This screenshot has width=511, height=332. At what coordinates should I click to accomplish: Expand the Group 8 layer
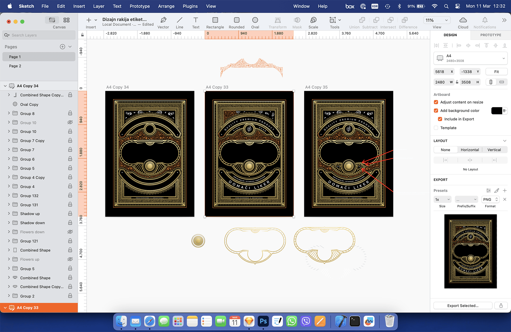coord(9,113)
